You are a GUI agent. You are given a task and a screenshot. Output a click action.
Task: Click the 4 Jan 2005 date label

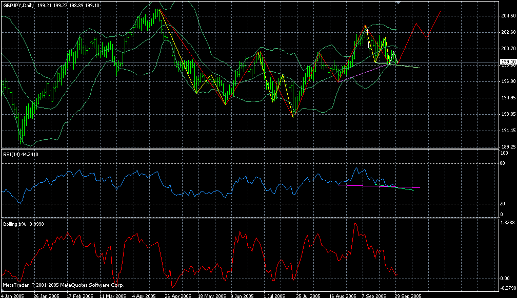pyautogui.click(x=13, y=295)
